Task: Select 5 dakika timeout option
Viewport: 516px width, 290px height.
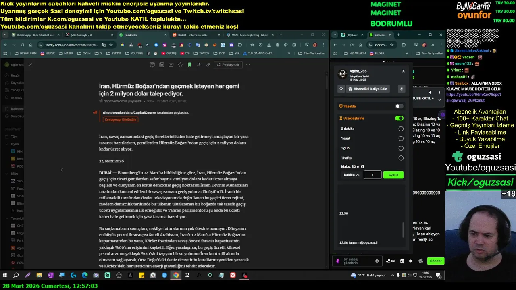Action: [x=401, y=129]
